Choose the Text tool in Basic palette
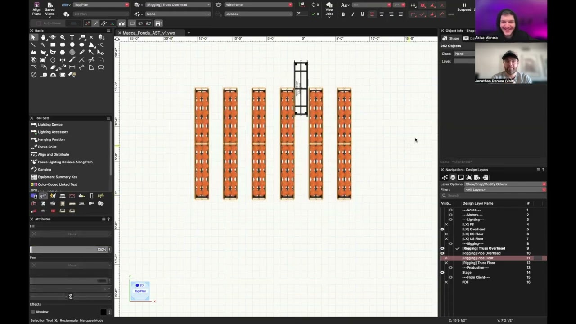Viewport: 576px width, 324px height. (72, 37)
